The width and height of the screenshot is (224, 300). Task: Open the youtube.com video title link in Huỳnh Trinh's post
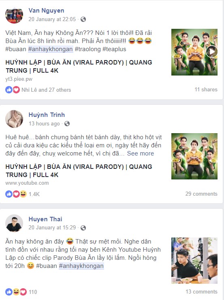(79, 171)
